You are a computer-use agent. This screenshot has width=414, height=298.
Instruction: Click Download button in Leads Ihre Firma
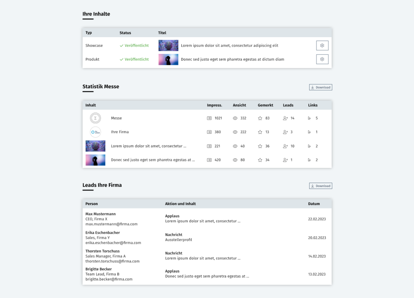320,186
